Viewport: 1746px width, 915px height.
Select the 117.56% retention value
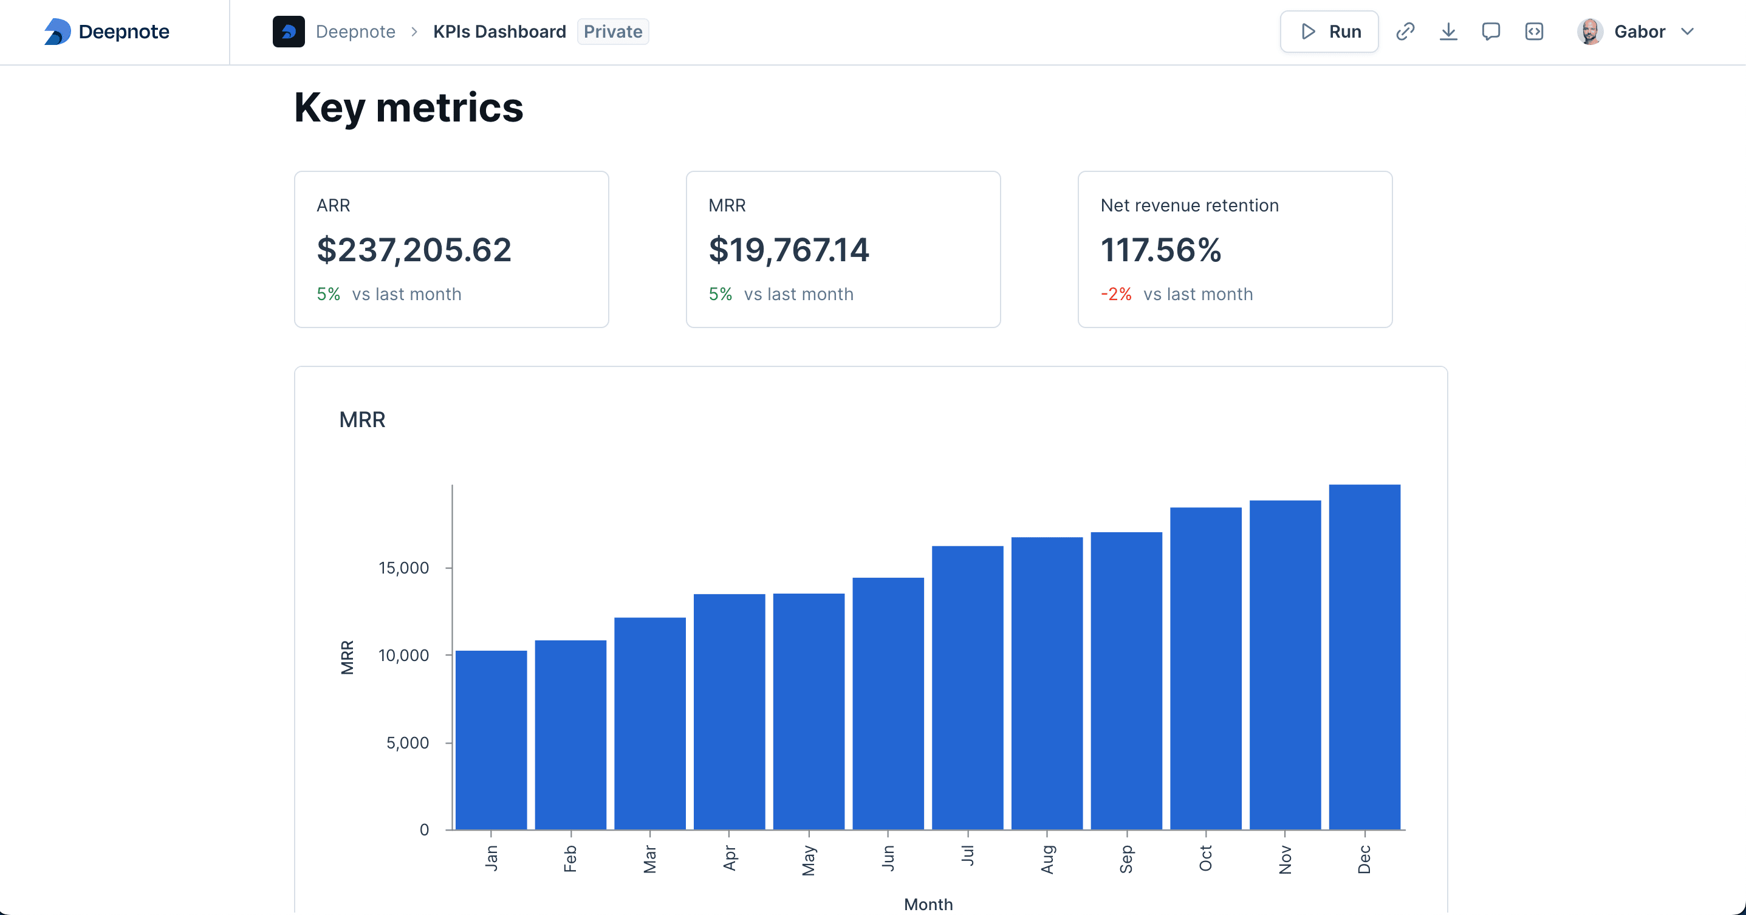1160,250
